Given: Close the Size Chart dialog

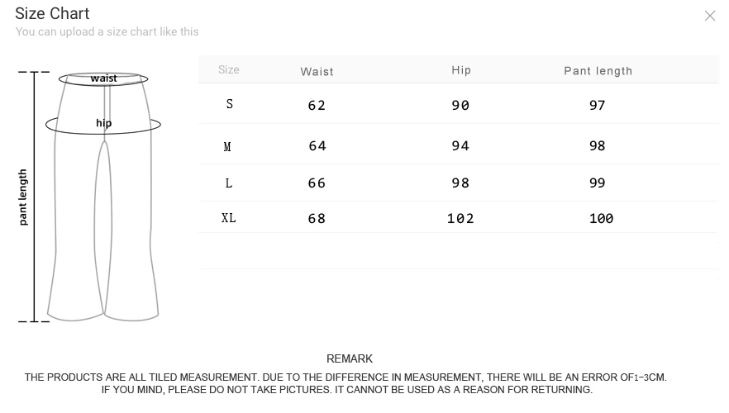Looking at the screenshot, I should 709,16.
